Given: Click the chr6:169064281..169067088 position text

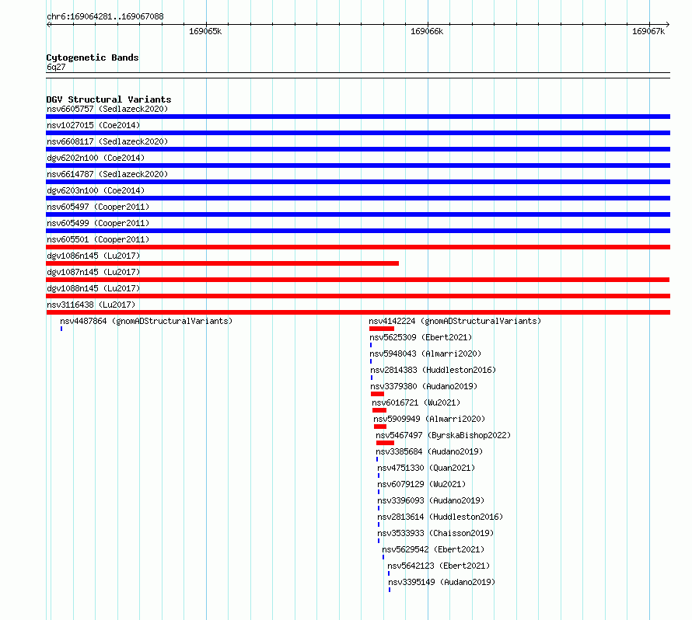Looking at the screenshot, I should pos(105,16).
